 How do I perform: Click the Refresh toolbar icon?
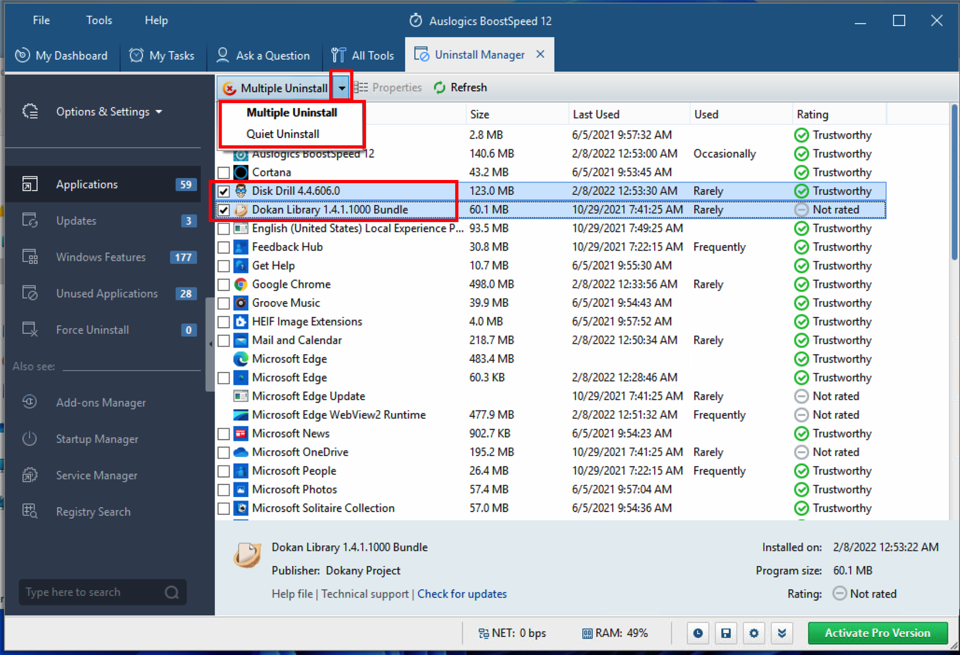click(x=439, y=88)
